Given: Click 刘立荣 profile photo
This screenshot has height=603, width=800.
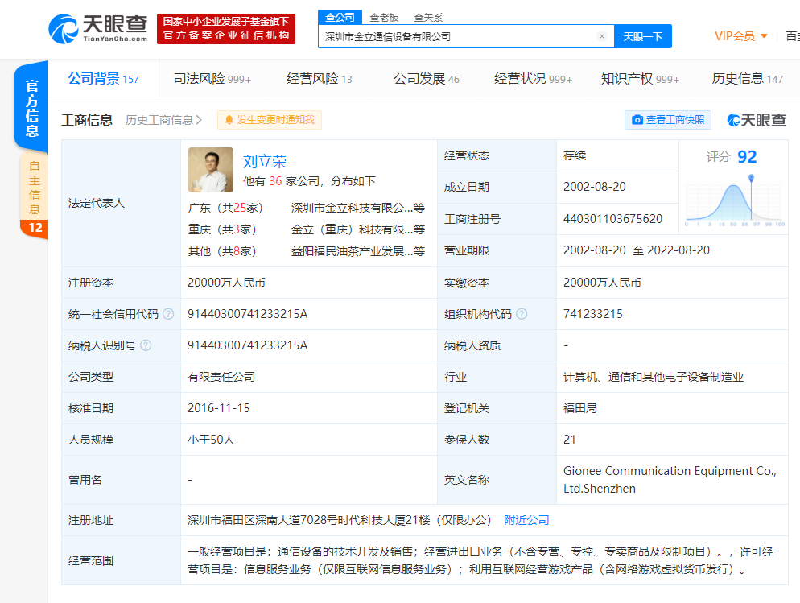Looking at the screenshot, I should tap(211, 170).
